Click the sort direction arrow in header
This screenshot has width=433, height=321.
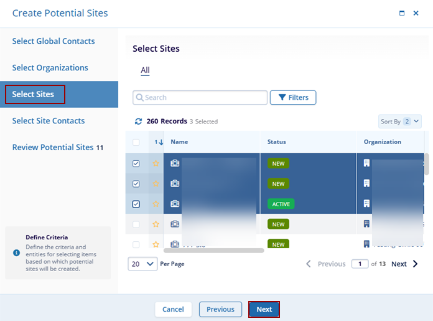click(161, 142)
